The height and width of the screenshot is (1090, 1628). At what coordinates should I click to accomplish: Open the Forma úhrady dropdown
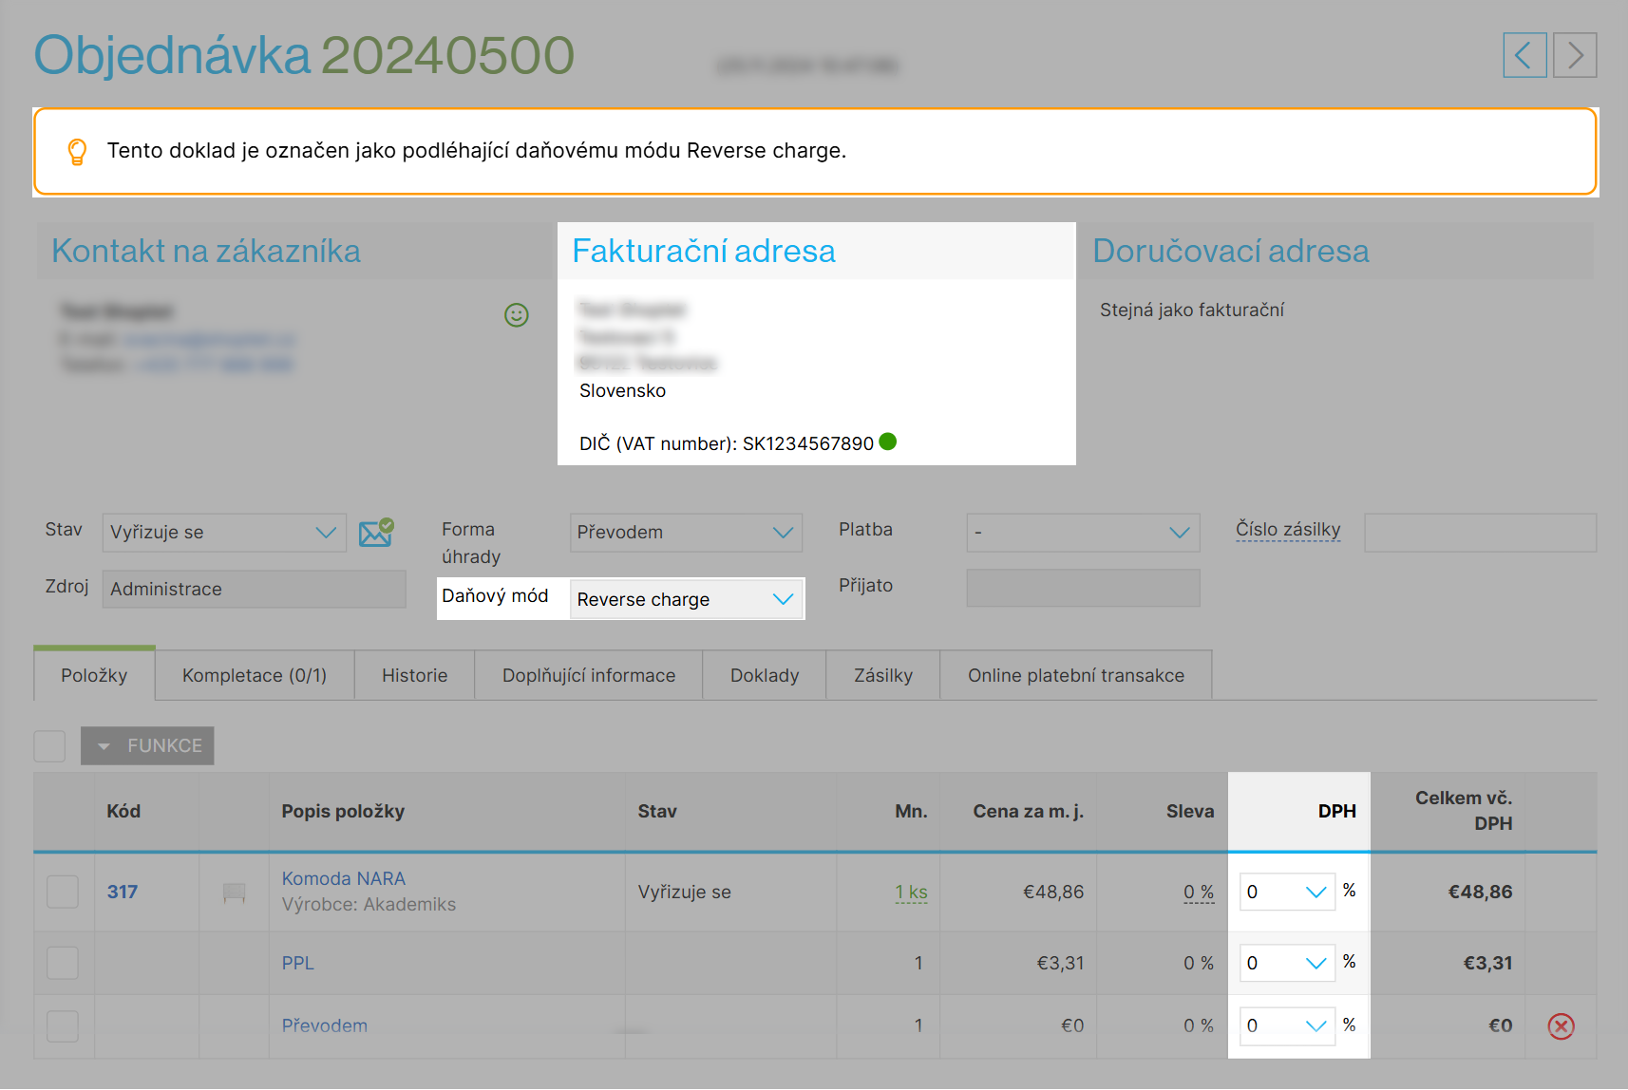pyautogui.click(x=687, y=533)
